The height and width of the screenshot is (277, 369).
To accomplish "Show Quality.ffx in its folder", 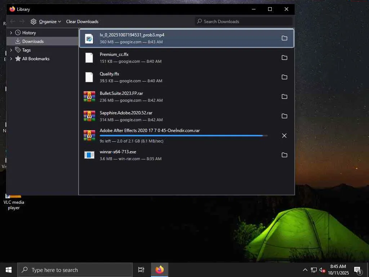I will click(x=284, y=77).
